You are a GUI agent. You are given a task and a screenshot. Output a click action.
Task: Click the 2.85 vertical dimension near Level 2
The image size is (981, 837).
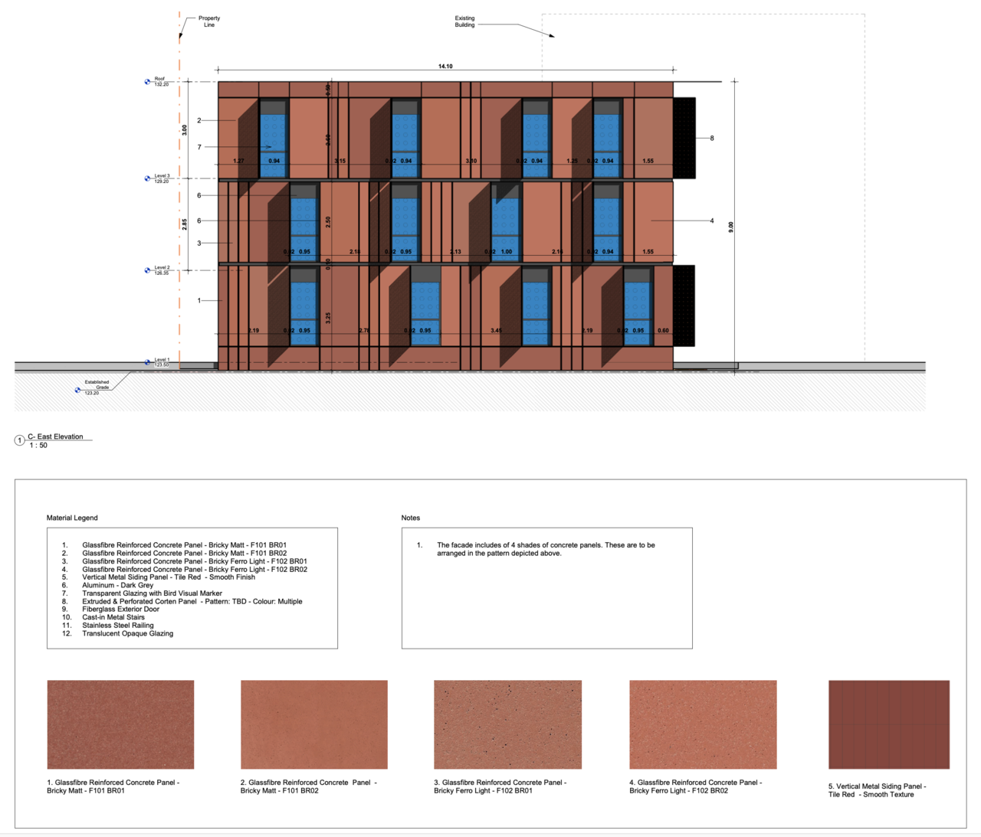click(185, 224)
